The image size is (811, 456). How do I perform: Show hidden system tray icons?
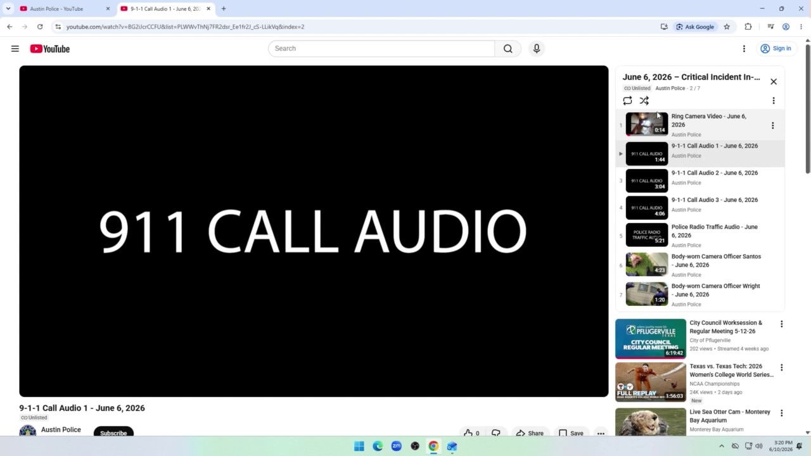pos(721,446)
